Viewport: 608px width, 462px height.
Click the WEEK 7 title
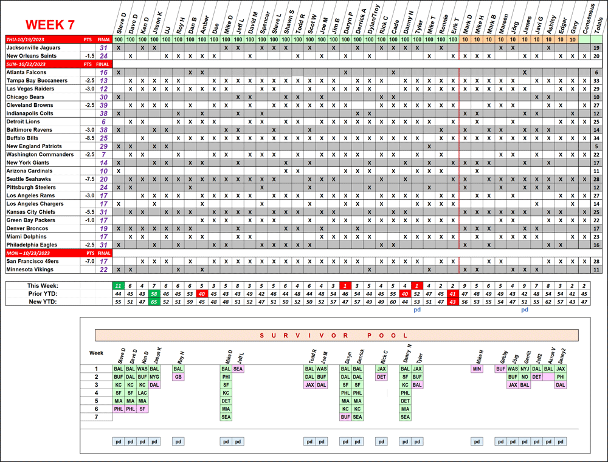click(50, 25)
